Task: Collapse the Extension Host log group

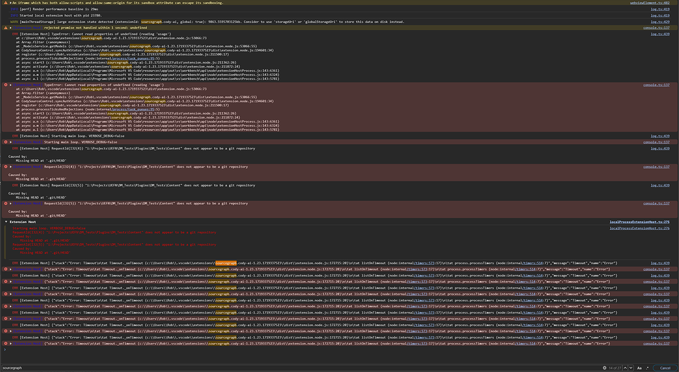Action: pyautogui.click(x=6, y=222)
